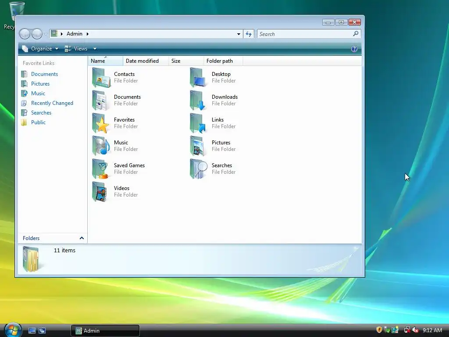Open Public in Favorite Links
Screen dimensions: 449x337
click(x=38, y=122)
